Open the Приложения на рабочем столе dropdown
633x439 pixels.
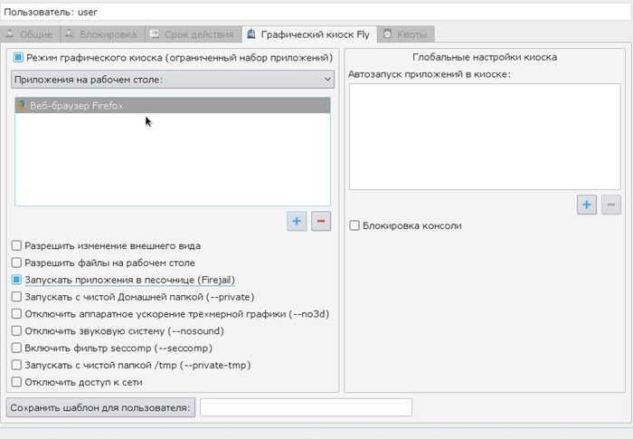(173, 80)
